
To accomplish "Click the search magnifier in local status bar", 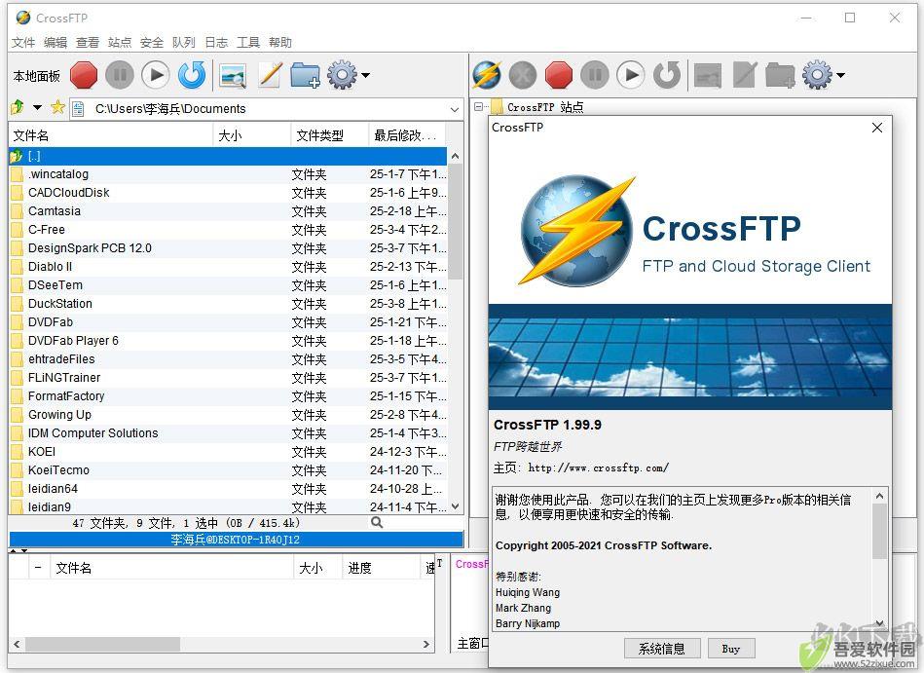I will tap(377, 522).
